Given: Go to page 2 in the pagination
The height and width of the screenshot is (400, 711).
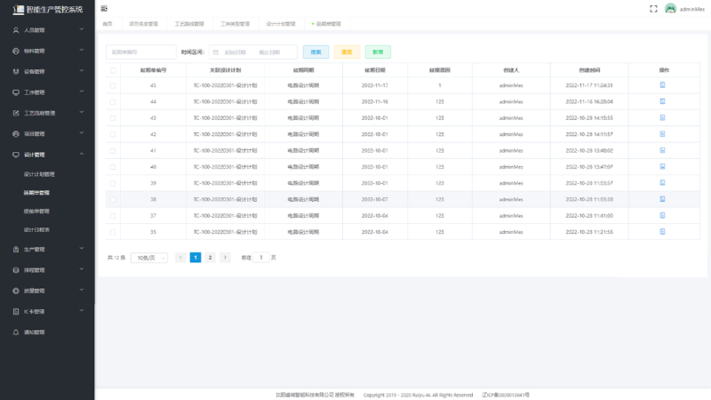Looking at the screenshot, I should pyautogui.click(x=210, y=258).
